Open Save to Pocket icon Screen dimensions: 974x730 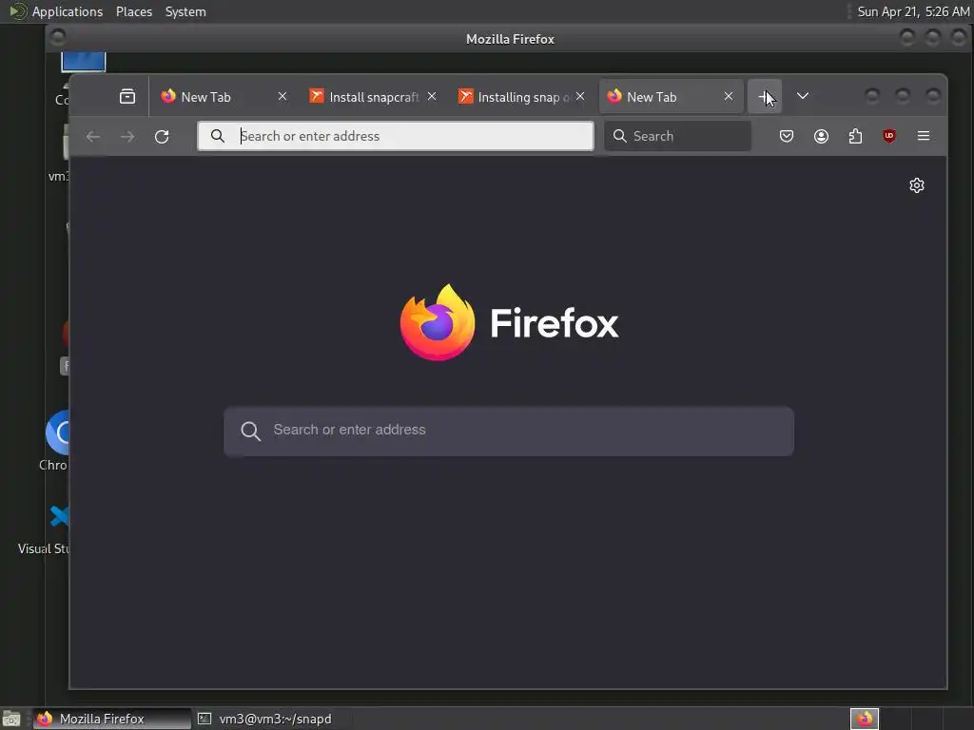[787, 136]
